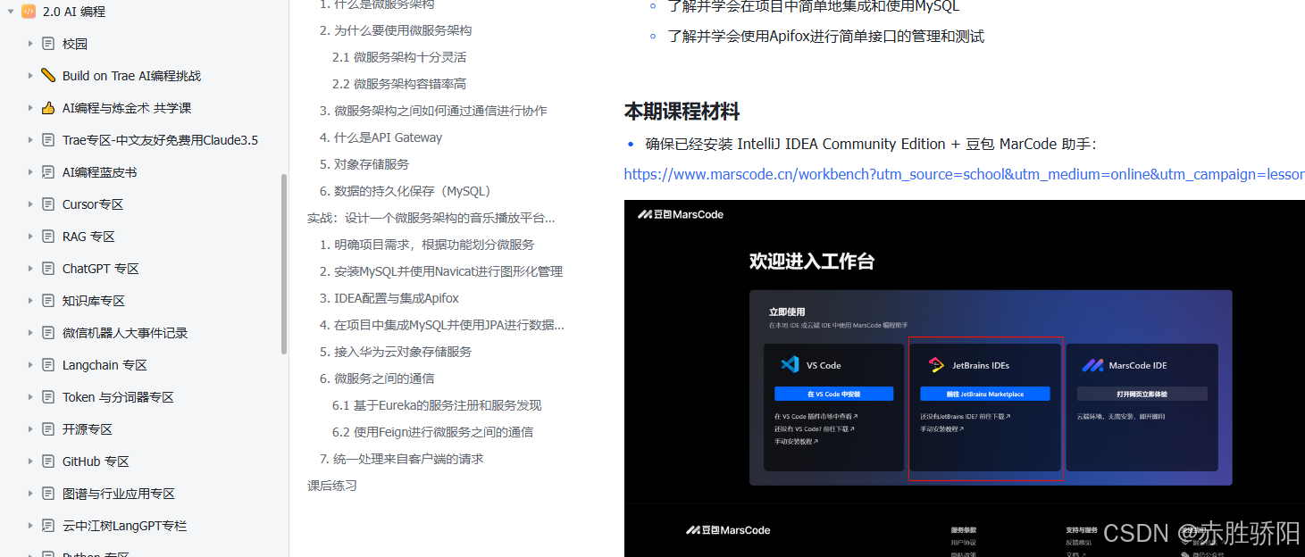Screen dimensions: 1305x557
Task: Jump to 6.1 基于Eureka的服务注册 outline item
Action: [x=437, y=405]
